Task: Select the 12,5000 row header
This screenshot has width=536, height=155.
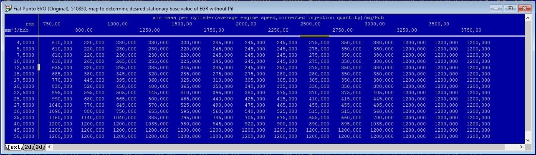Action: coord(24,67)
